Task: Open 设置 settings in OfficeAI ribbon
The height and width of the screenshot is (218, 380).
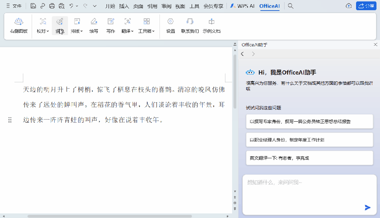Action: (x=170, y=25)
